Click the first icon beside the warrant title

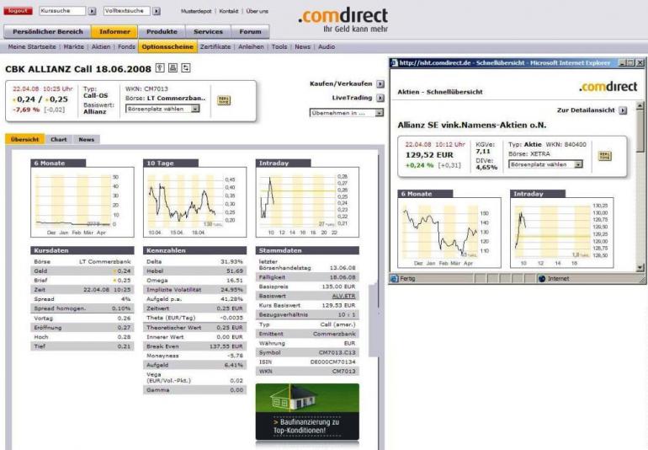(160, 68)
